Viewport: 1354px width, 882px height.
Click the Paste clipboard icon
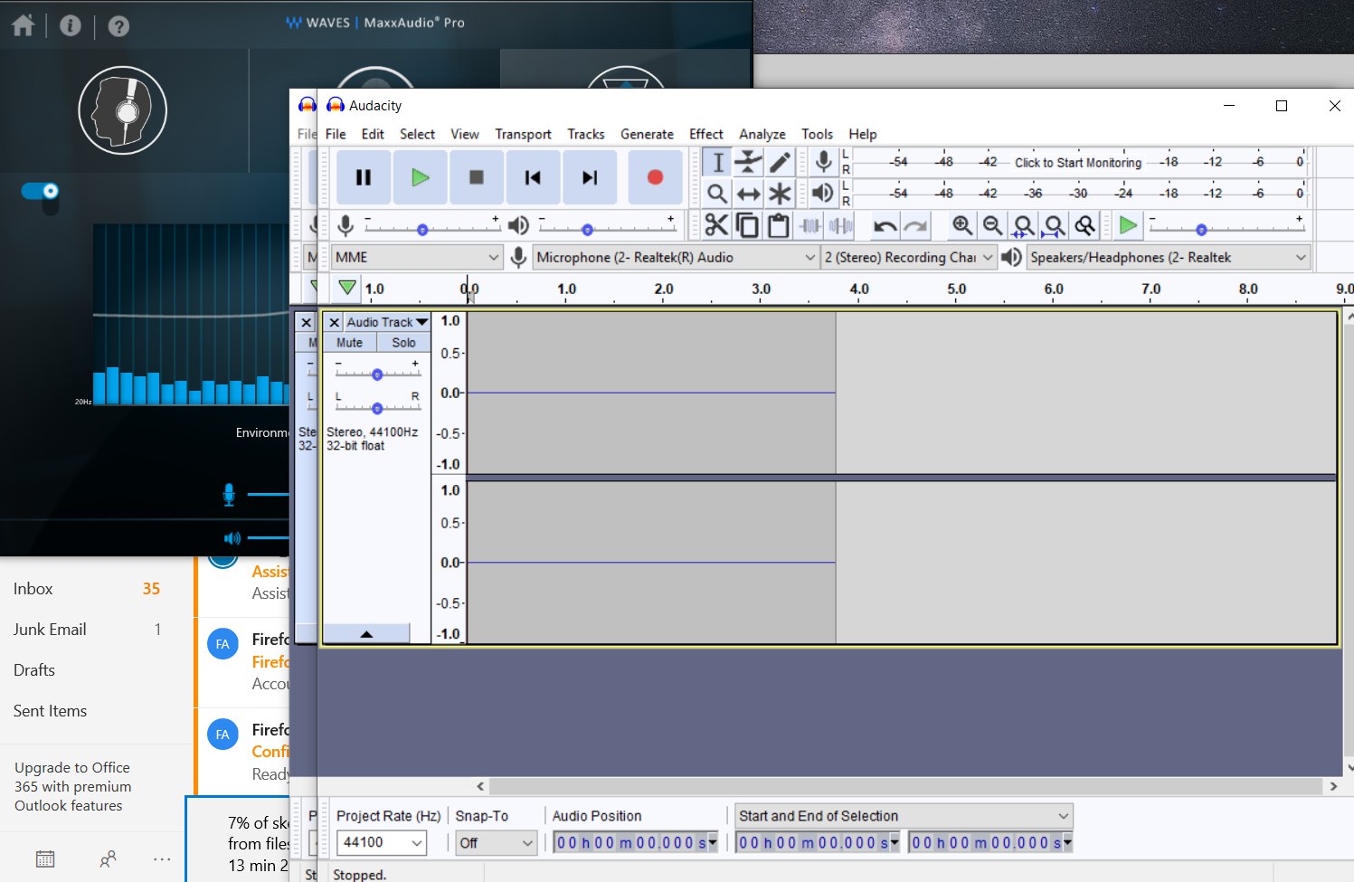click(x=778, y=225)
